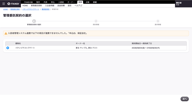Open 入出金明細 in the submenu
This screenshot has height=103, width=192.
(50, 6)
